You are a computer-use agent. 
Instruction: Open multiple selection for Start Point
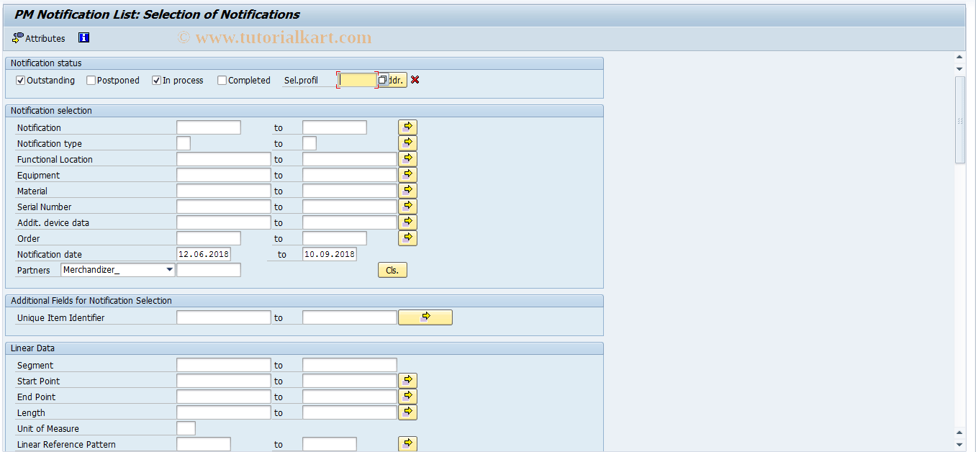[x=407, y=380]
